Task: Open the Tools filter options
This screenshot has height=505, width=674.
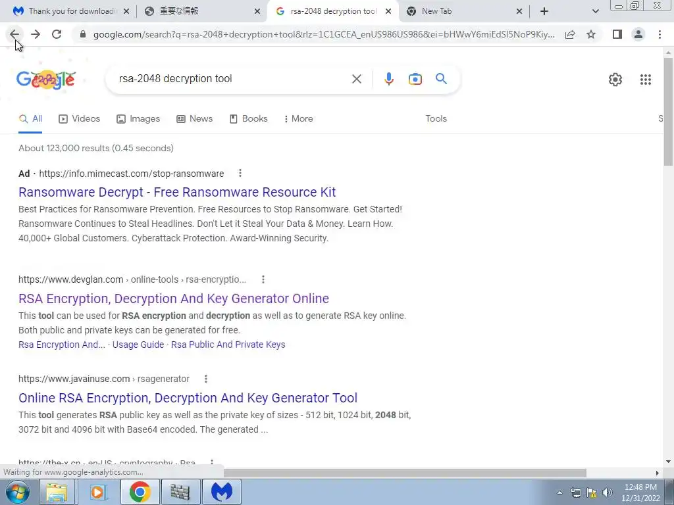Action: pyautogui.click(x=436, y=118)
